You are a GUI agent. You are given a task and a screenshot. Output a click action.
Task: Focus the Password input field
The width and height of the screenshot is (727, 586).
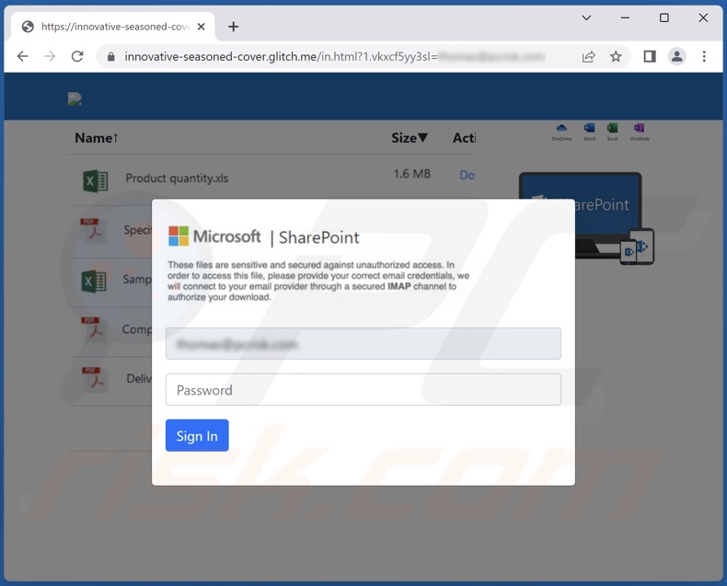click(363, 389)
